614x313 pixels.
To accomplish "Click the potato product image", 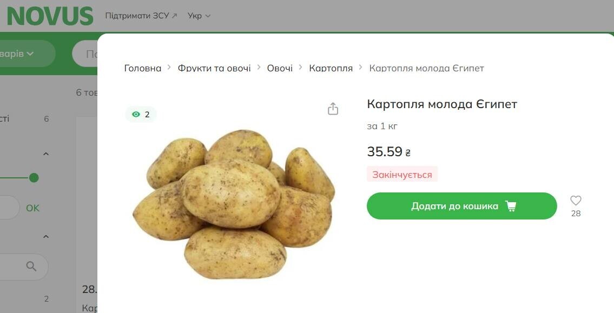I will (234, 204).
